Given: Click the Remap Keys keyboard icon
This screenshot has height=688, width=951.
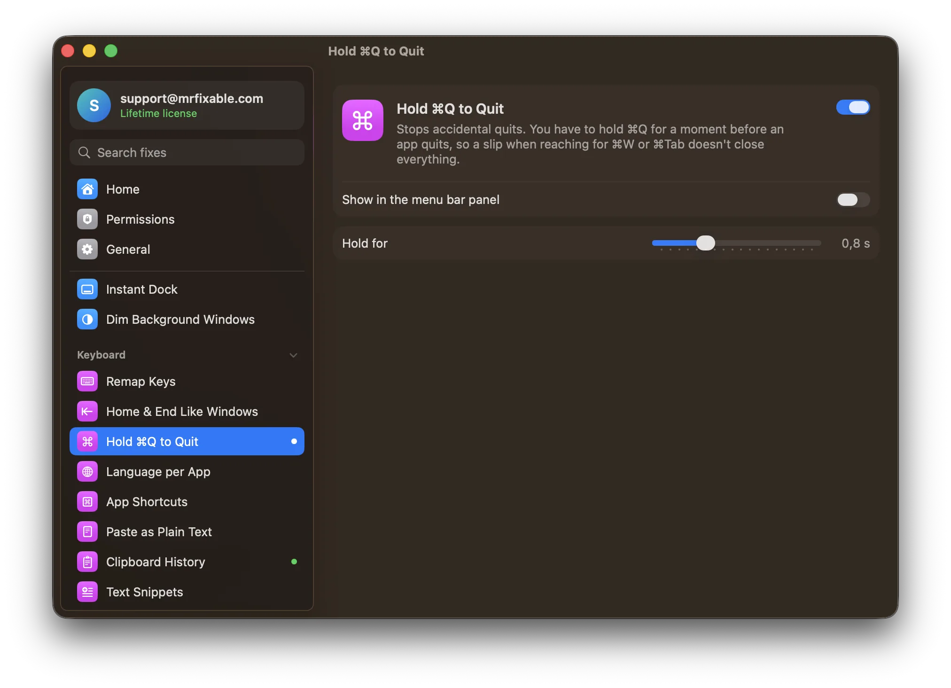Looking at the screenshot, I should [x=87, y=382].
